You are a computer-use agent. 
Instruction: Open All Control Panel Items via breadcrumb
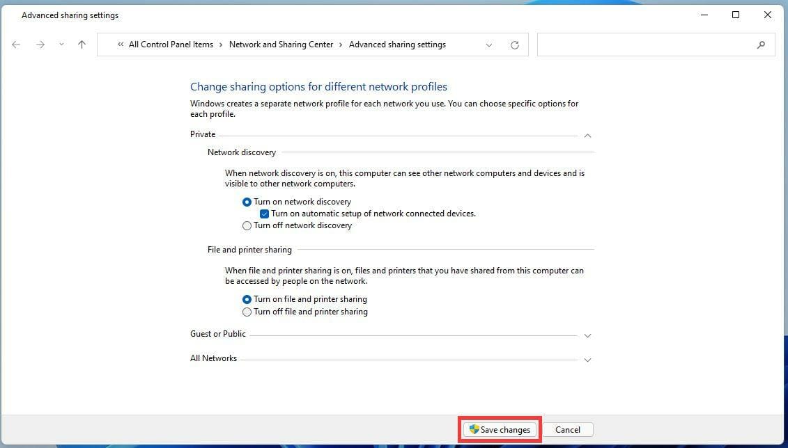(x=171, y=45)
